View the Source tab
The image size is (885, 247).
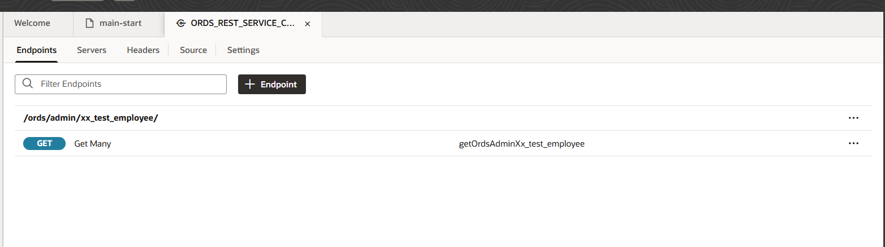click(x=193, y=50)
